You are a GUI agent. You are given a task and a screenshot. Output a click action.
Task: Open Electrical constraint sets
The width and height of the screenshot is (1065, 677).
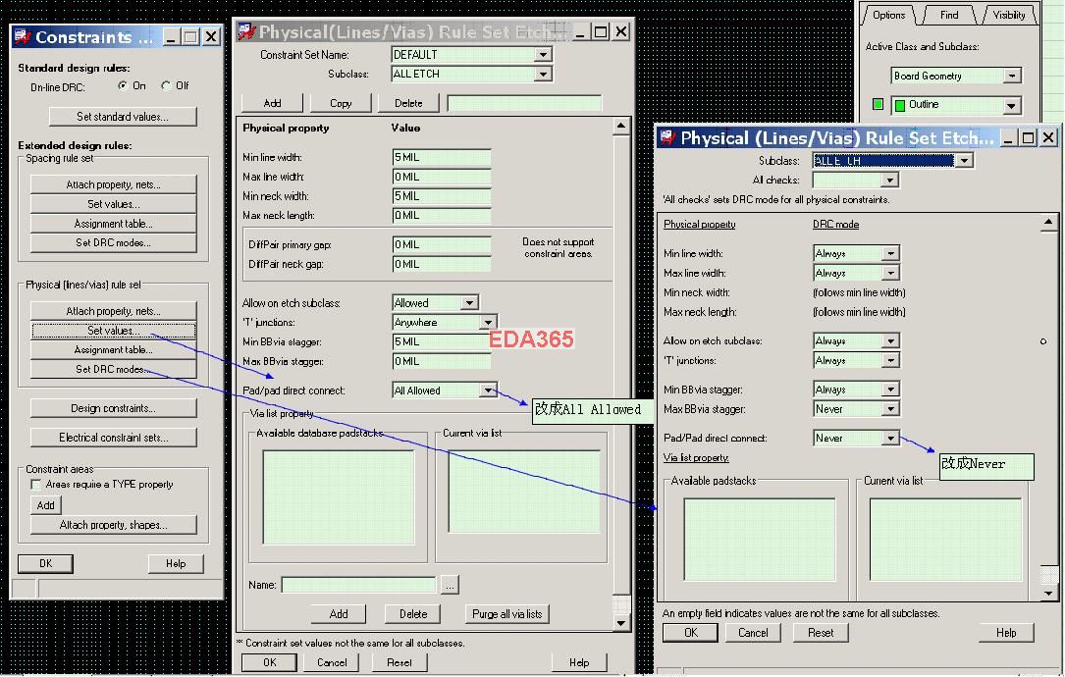114,438
